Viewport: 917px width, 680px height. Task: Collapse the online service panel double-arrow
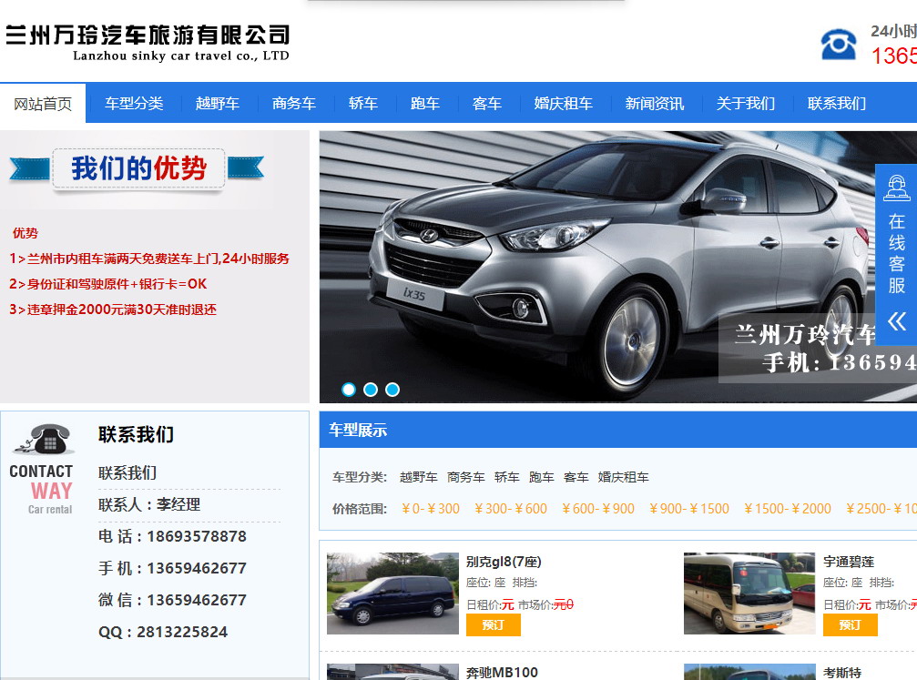tap(897, 321)
